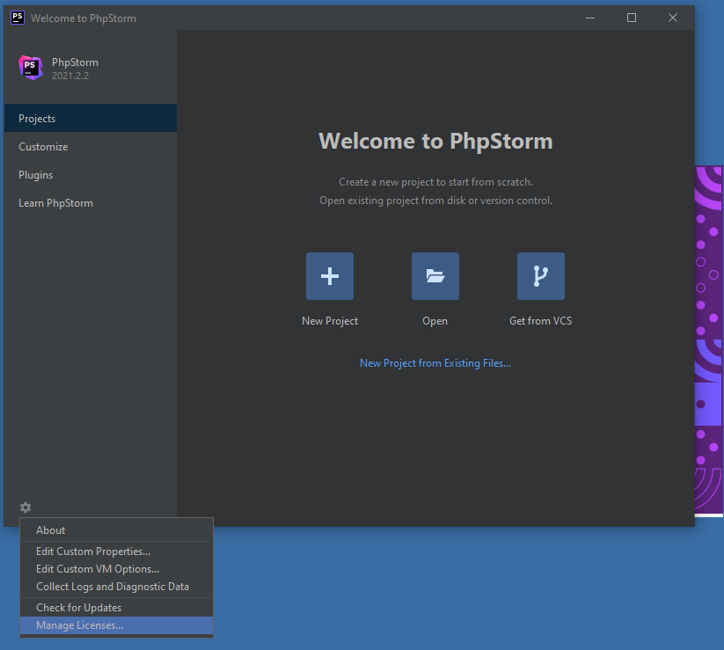The height and width of the screenshot is (650, 724).
Task: Click the Open folder icon
Action: 435,276
